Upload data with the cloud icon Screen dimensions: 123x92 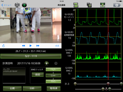(x=47, y=63)
